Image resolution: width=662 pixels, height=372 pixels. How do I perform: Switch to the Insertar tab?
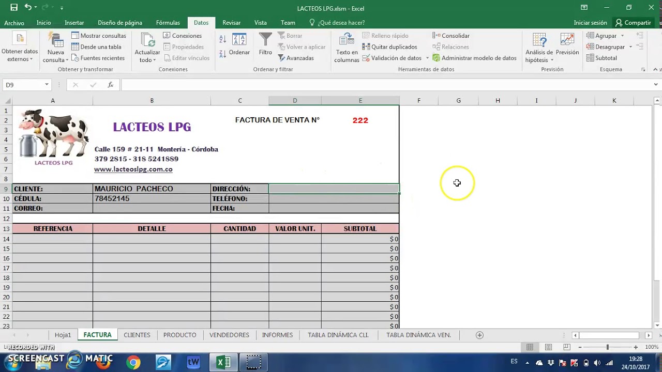(74, 23)
